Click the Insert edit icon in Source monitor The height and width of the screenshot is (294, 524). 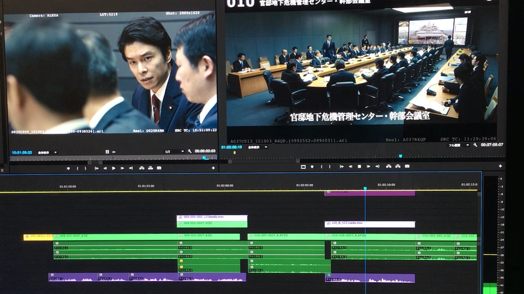tap(142, 168)
